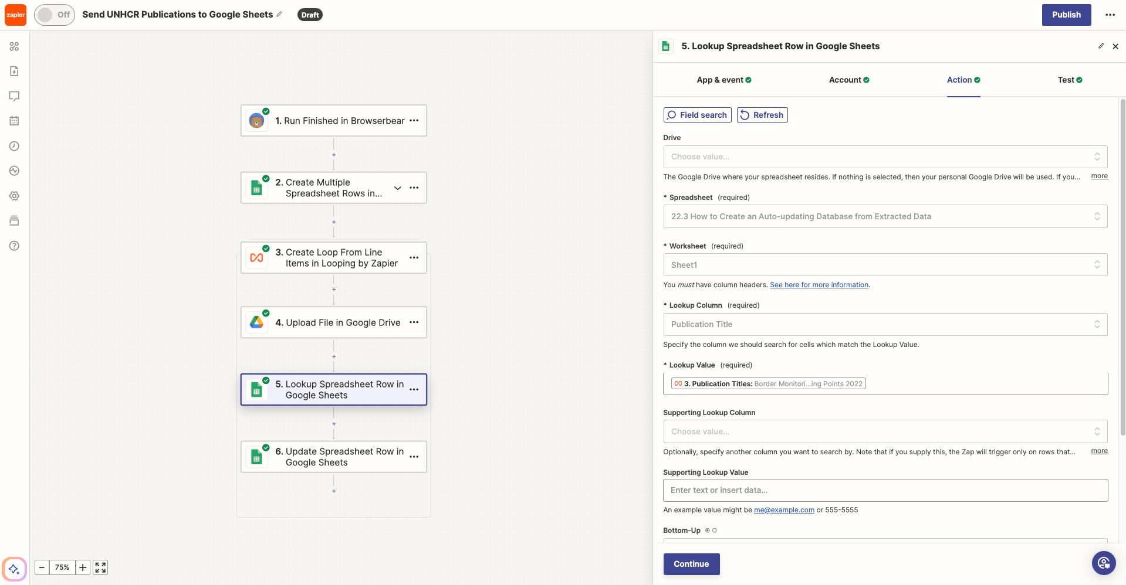Open the Zapier home logo
The height and width of the screenshot is (585, 1126).
15,15
